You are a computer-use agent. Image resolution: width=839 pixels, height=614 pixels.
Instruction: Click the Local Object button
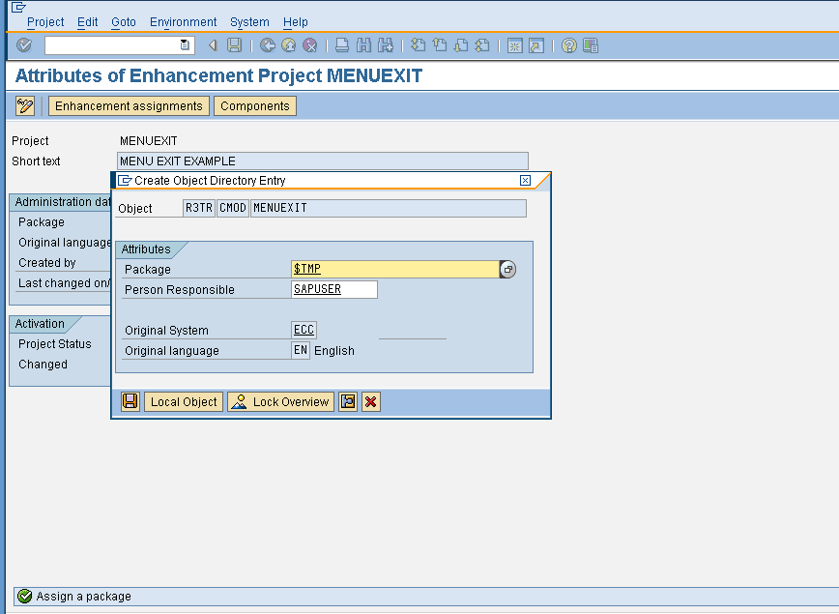(183, 401)
